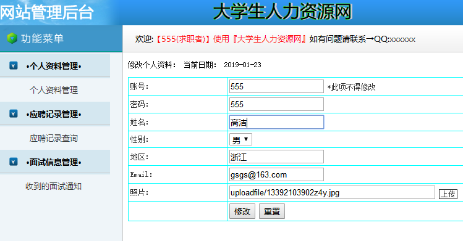Collapse the 面试信息管理 section arrow icon
Viewport: 463px width, 241px height.
pos(14,161)
